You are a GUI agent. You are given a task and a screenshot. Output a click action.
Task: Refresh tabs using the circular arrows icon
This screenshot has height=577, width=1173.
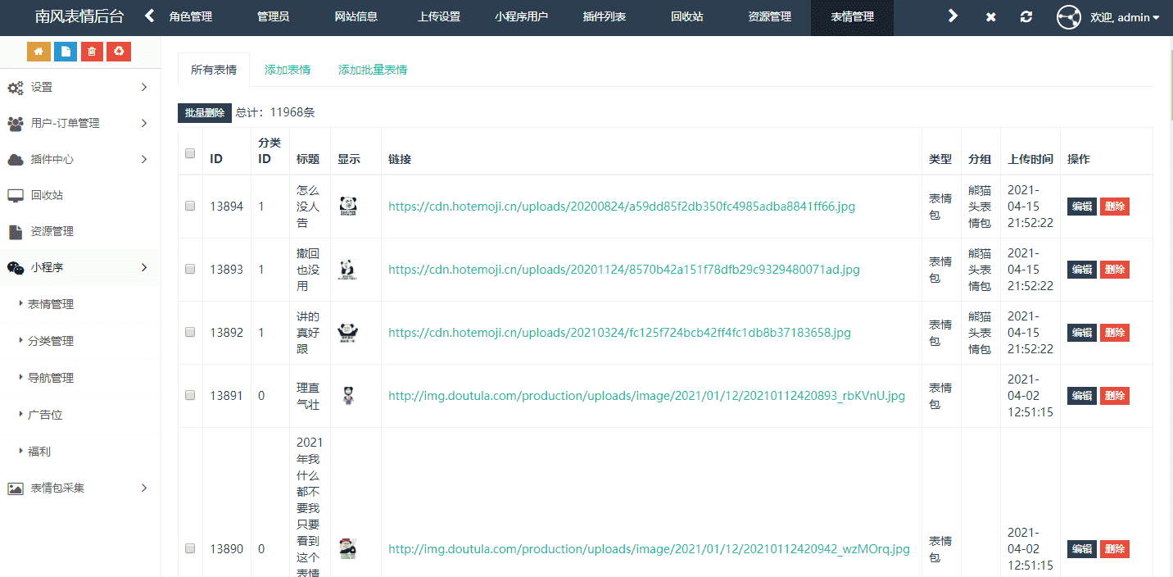(1026, 16)
